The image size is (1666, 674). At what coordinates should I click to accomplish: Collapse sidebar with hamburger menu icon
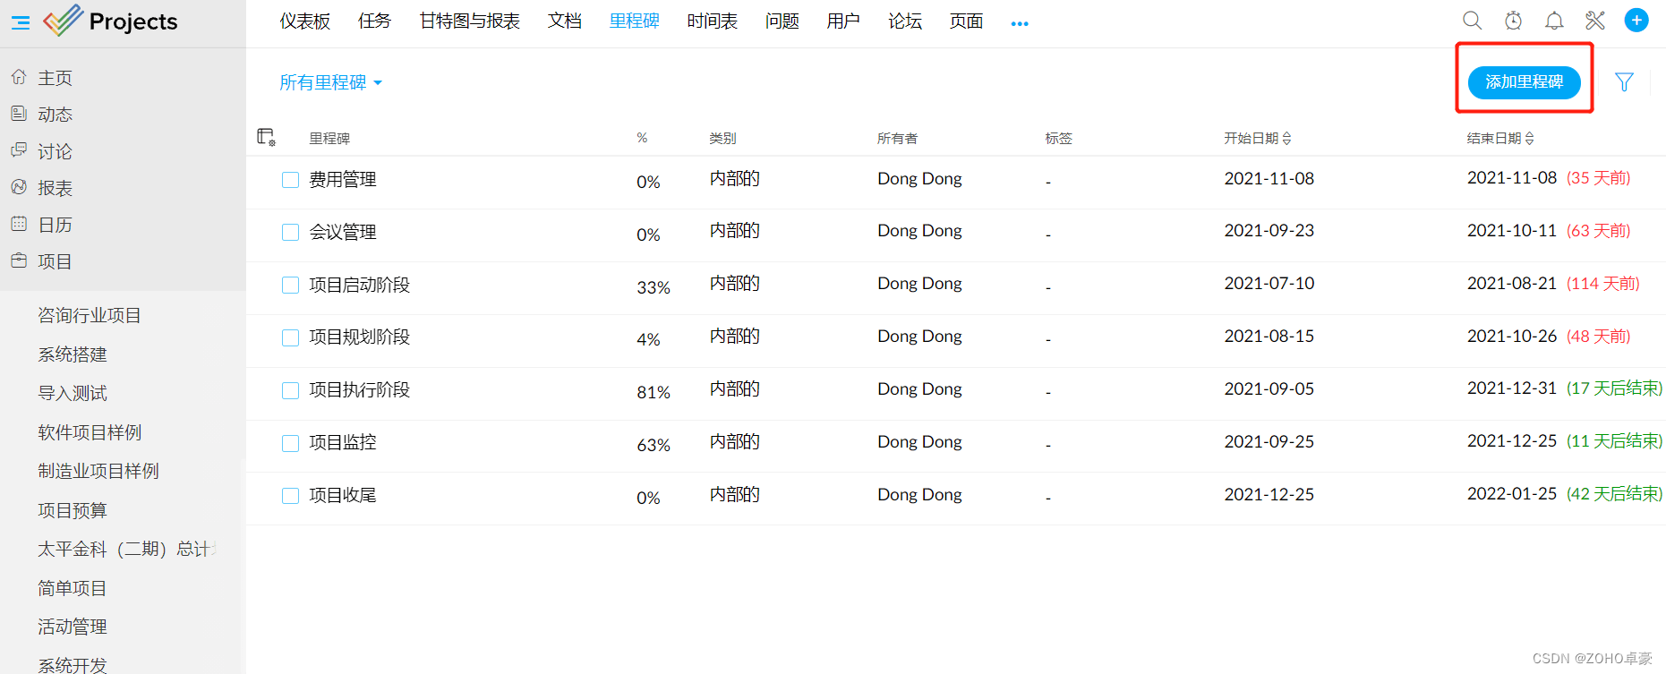point(21,22)
